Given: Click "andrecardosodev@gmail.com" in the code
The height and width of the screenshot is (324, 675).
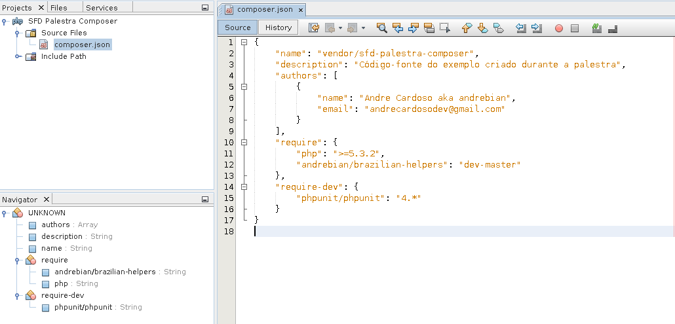Looking at the screenshot, I should tap(434, 109).
